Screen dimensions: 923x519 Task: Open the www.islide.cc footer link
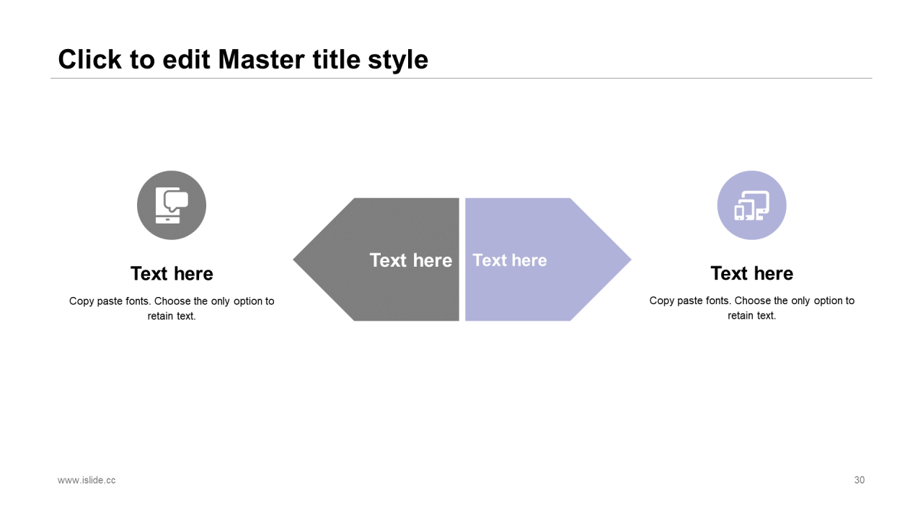point(87,480)
